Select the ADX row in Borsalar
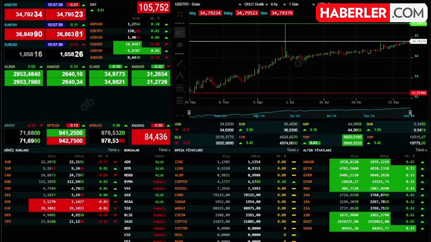This screenshot has height=242, width=431. click(147, 162)
